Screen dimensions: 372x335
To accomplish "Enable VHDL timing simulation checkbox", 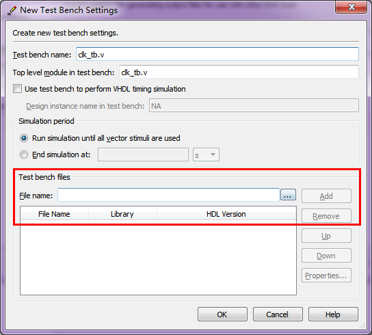I will pyautogui.click(x=17, y=89).
